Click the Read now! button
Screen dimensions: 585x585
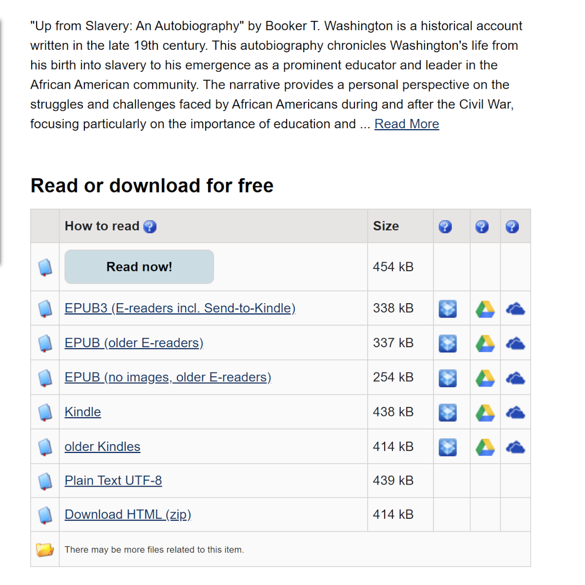tap(139, 267)
